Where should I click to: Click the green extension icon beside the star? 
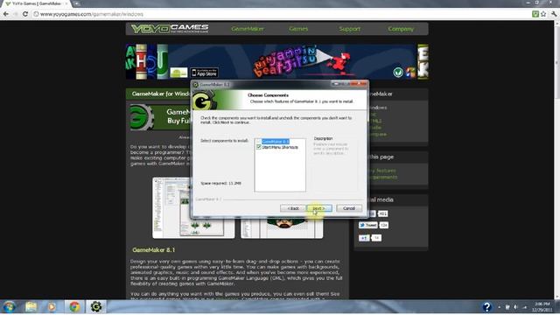[x=535, y=14]
